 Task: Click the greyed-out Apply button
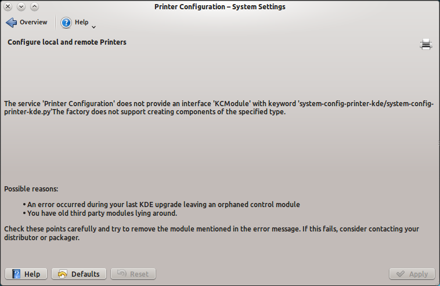click(x=412, y=274)
